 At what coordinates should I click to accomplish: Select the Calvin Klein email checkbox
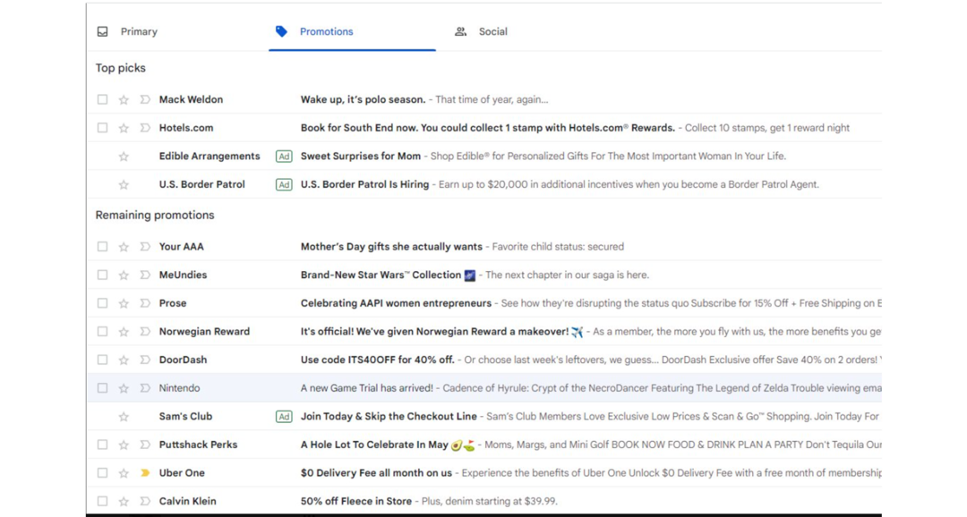(x=102, y=501)
